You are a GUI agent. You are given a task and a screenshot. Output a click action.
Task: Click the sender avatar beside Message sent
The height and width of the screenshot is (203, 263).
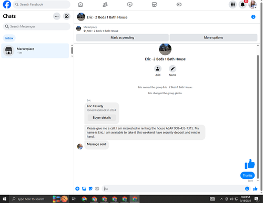tap(80, 146)
